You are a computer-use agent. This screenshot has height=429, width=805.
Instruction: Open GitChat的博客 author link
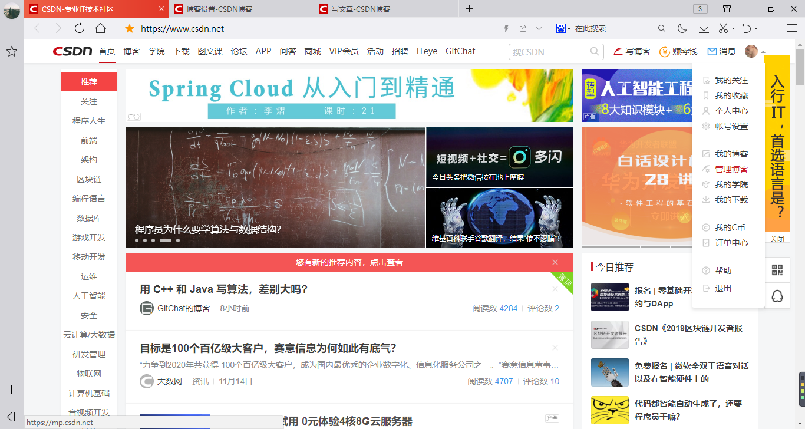[x=183, y=308]
